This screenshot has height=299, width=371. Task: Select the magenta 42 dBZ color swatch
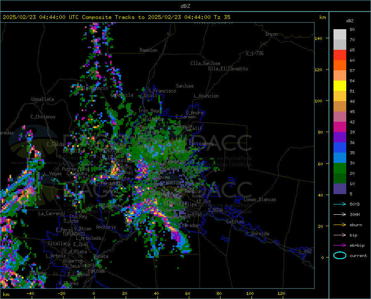click(x=340, y=127)
